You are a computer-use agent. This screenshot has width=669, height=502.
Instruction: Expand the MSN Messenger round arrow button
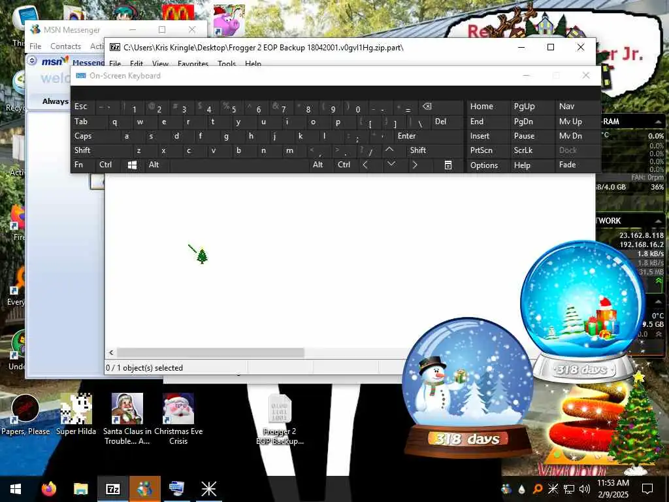31,61
